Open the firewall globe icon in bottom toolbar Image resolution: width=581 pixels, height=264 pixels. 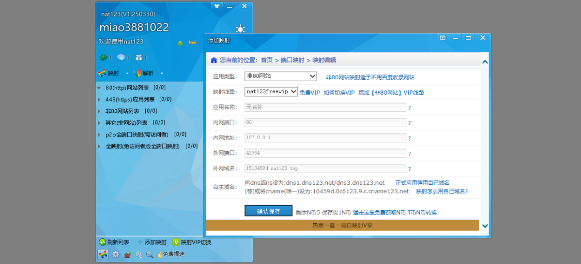[127, 254]
